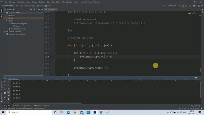The image size is (204, 115).
Task: Click the taskbar Search box
Action: (29, 112)
